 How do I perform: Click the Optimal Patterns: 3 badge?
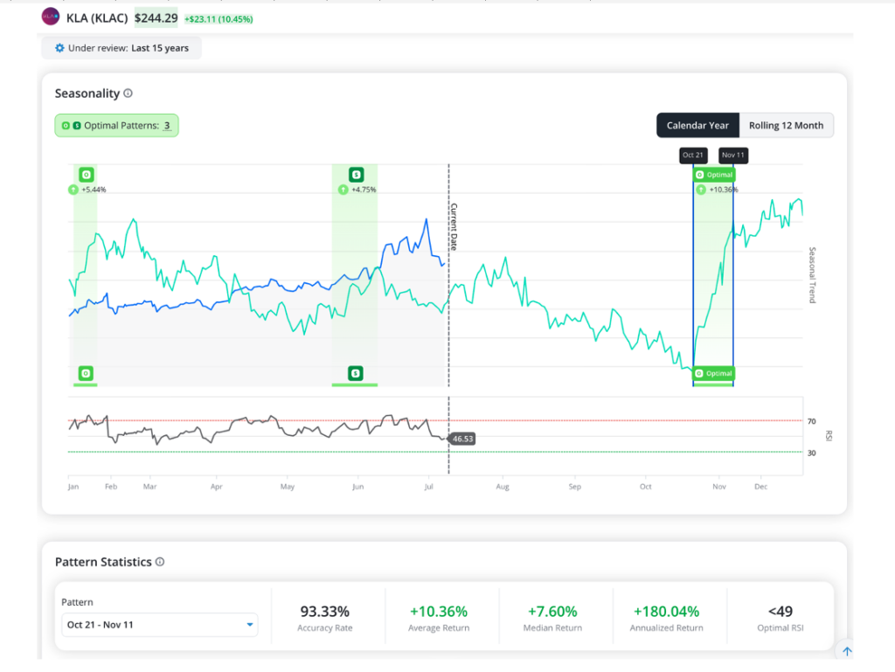click(116, 126)
